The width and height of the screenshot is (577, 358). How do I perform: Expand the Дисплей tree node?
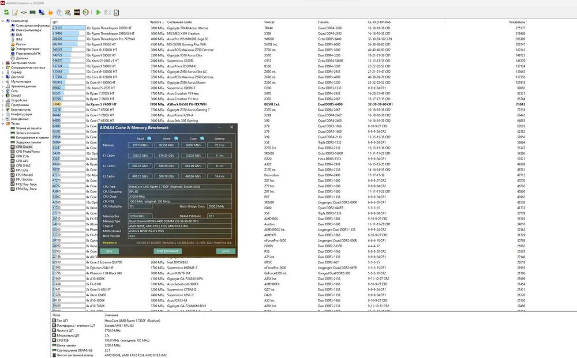tap(3, 77)
